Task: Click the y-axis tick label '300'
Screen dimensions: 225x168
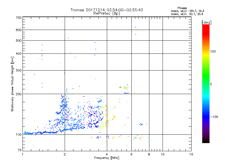Action: point(19,70)
